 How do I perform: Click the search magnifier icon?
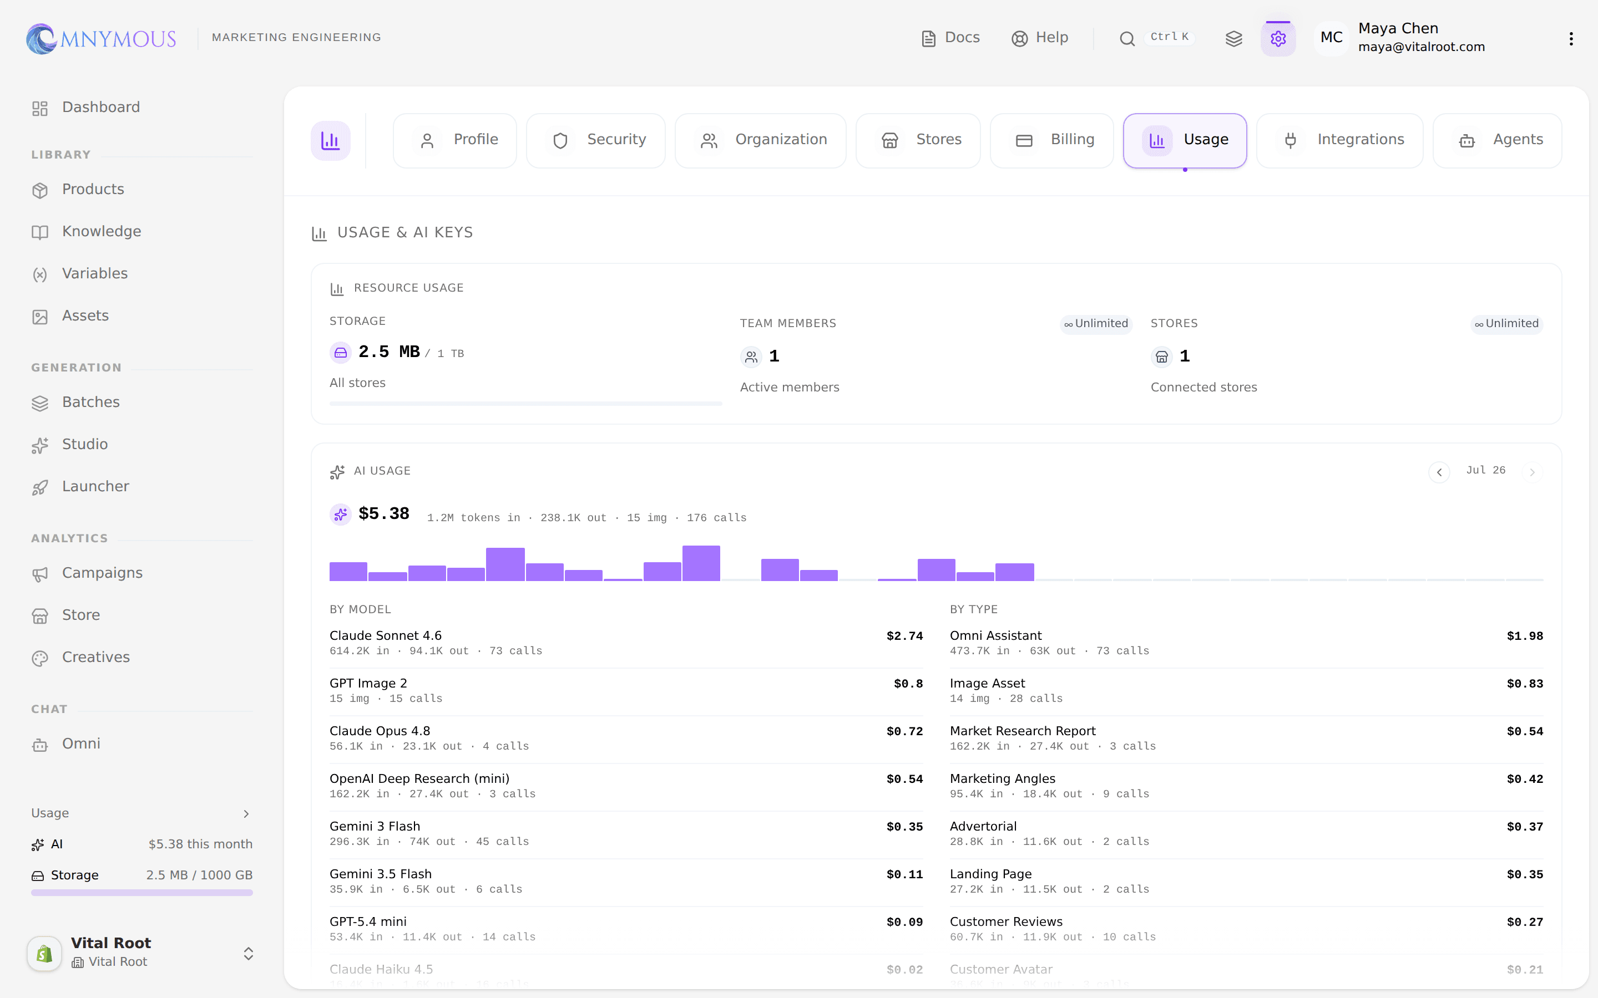pos(1127,38)
